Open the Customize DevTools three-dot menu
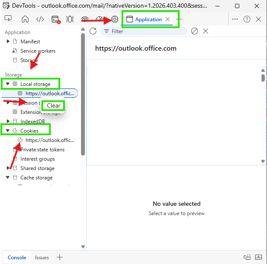This screenshot has width=267, height=264. [x=235, y=19]
